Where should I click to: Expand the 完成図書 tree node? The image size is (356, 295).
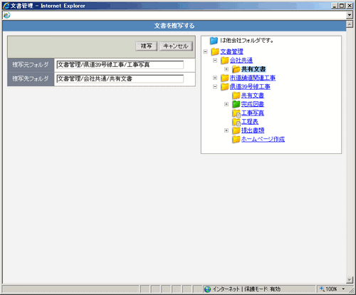(x=226, y=104)
